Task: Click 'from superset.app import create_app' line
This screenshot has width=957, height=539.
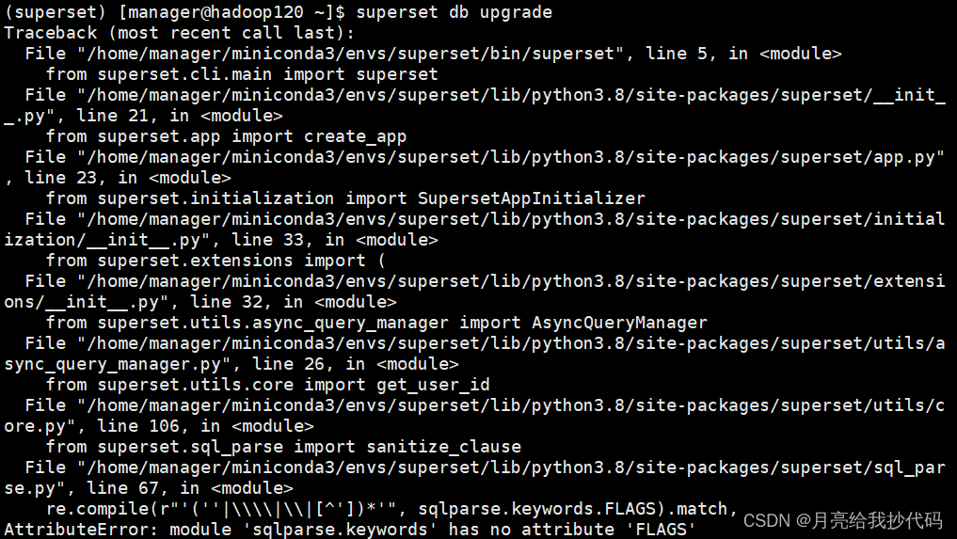Action: pyautogui.click(x=227, y=136)
